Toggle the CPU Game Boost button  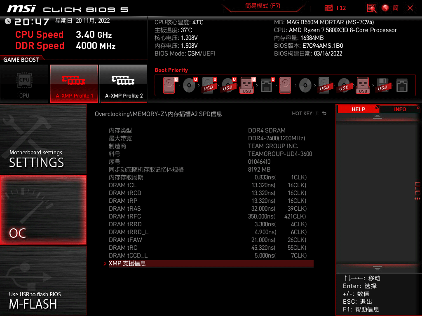click(24, 84)
